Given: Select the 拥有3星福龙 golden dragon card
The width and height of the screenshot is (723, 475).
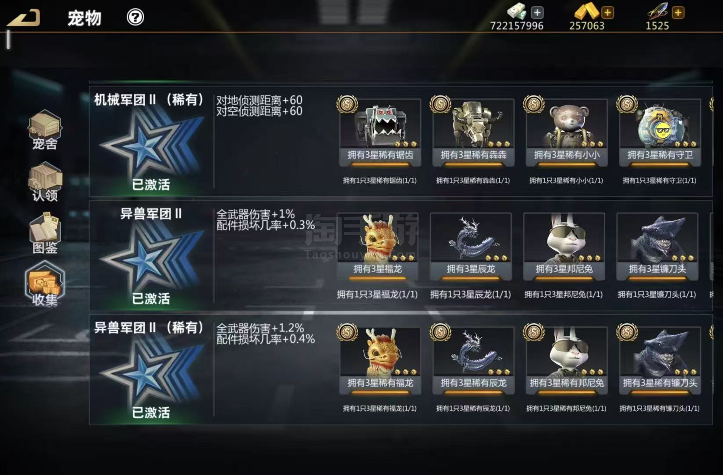Looking at the screenshot, I should pyautogui.click(x=378, y=246).
